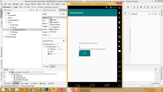The width and height of the screenshot is (163, 92).
Task: Click the OK button in the emulator app
Action: coord(85,53)
